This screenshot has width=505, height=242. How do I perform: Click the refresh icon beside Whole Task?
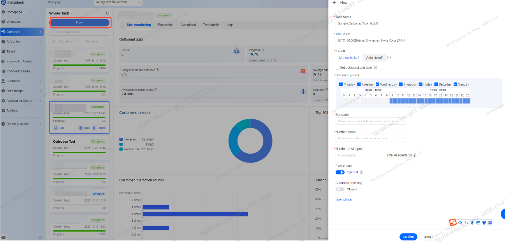coord(107,13)
